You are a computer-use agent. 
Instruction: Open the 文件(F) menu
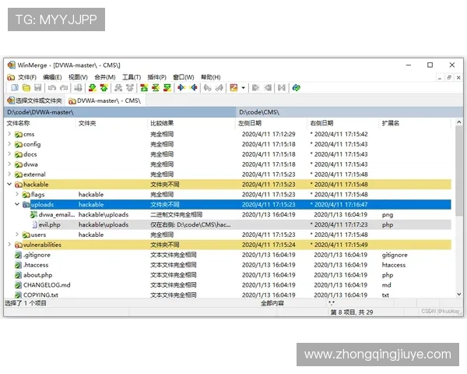[27, 77]
